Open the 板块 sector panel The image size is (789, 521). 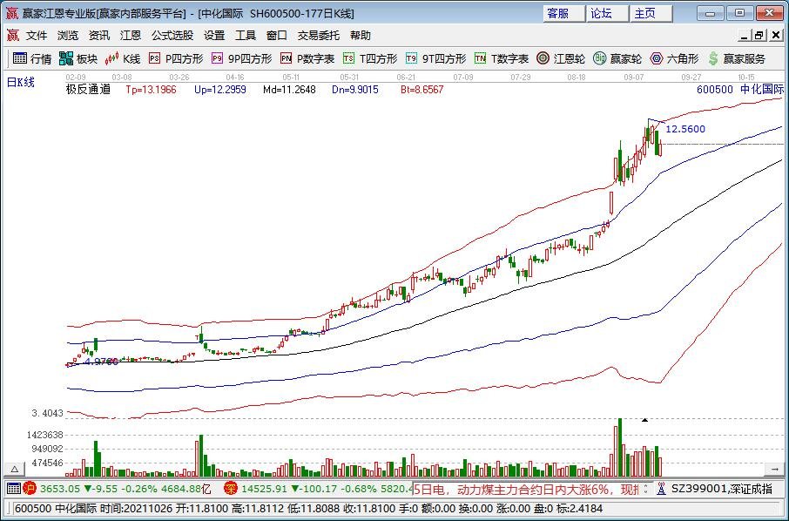point(78,59)
